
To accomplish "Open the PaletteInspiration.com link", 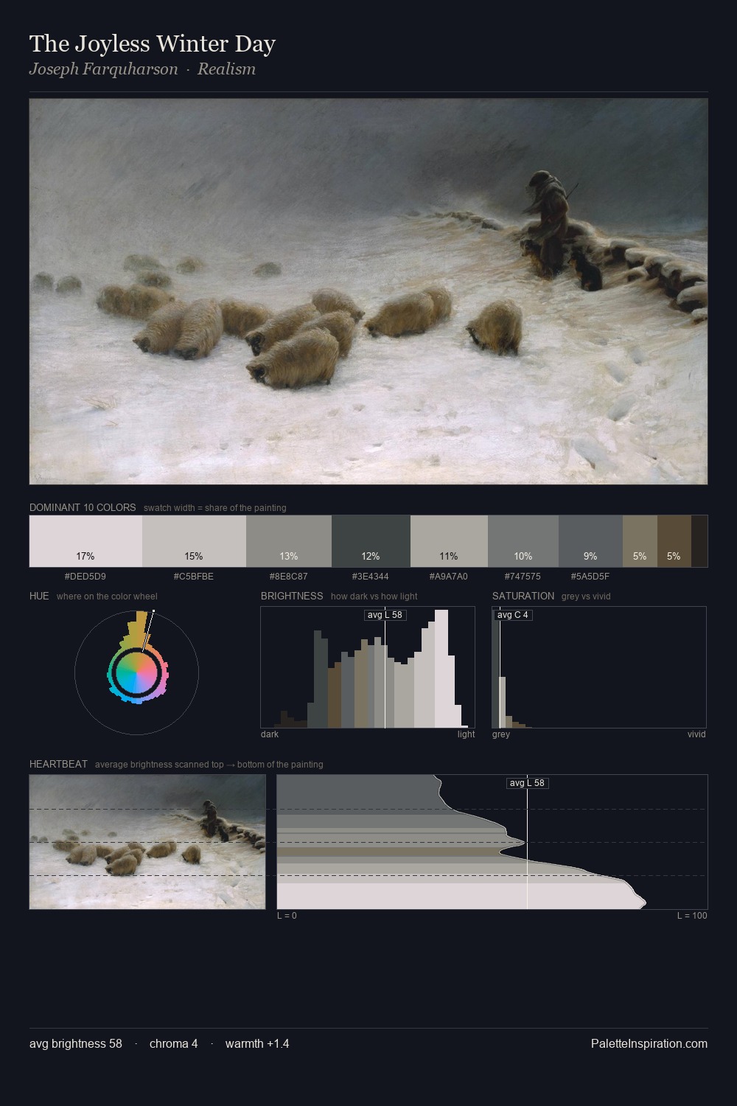I will click(x=649, y=1044).
